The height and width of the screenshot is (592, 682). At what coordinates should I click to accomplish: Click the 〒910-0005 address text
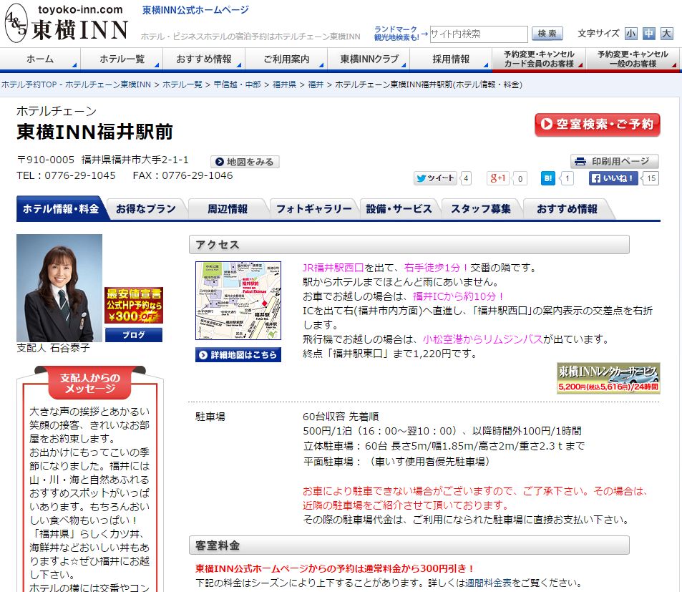click(102, 160)
